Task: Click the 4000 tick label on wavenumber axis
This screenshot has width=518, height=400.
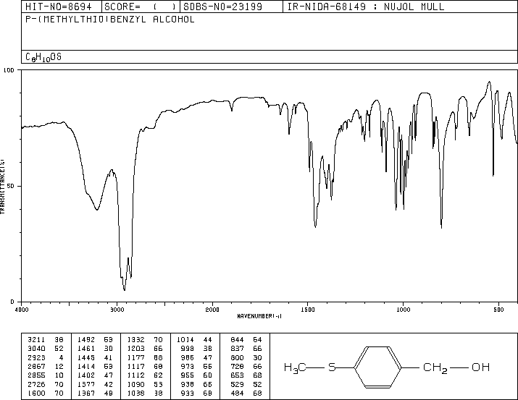Action: pos(22,310)
